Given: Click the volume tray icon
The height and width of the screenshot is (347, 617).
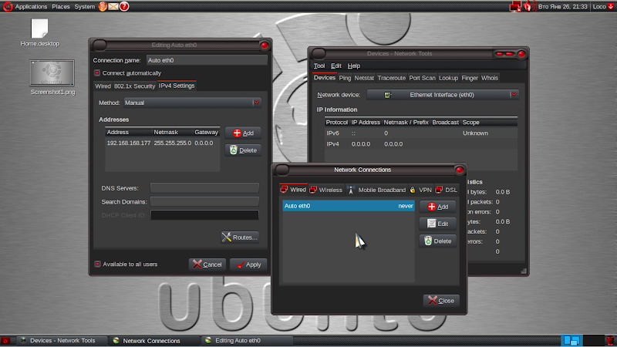Looking at the screenshot, I should pyautogui.click(x=528, y=6).
